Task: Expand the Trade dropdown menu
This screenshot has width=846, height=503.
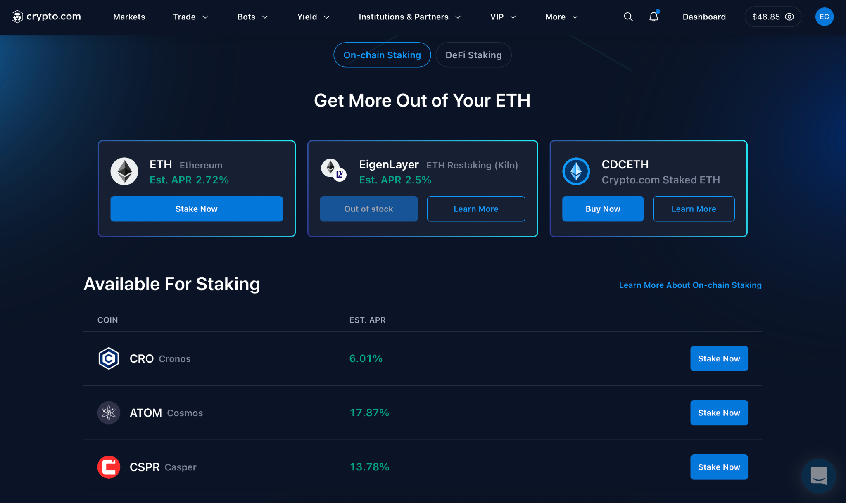Action: tap(190, 17)
